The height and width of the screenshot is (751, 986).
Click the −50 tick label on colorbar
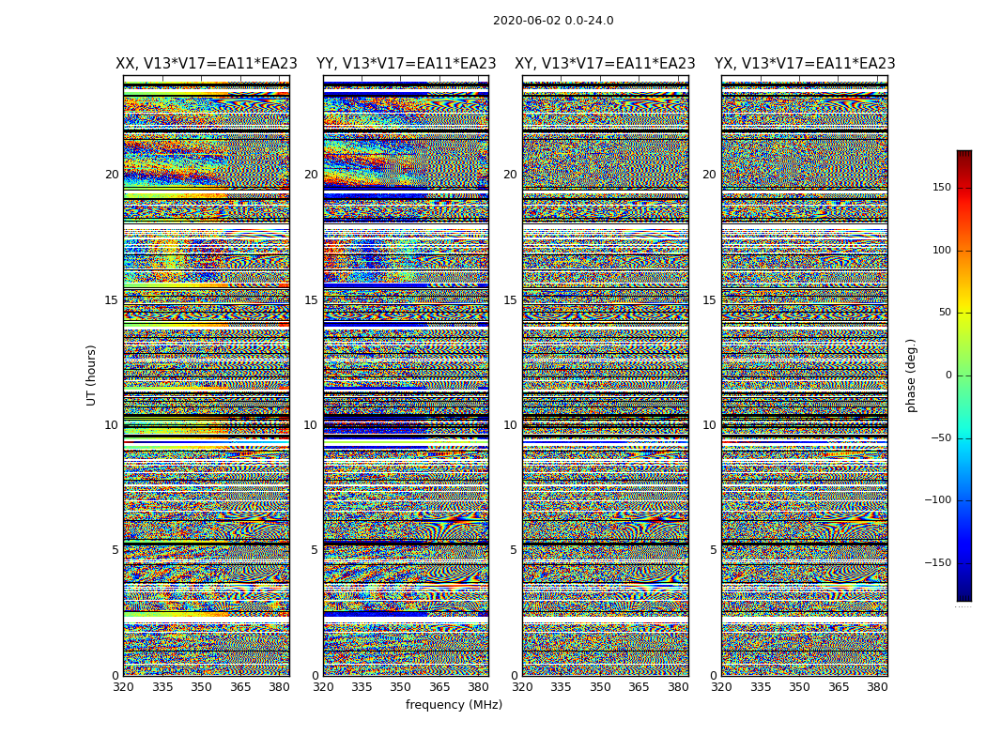pos(941,438)
